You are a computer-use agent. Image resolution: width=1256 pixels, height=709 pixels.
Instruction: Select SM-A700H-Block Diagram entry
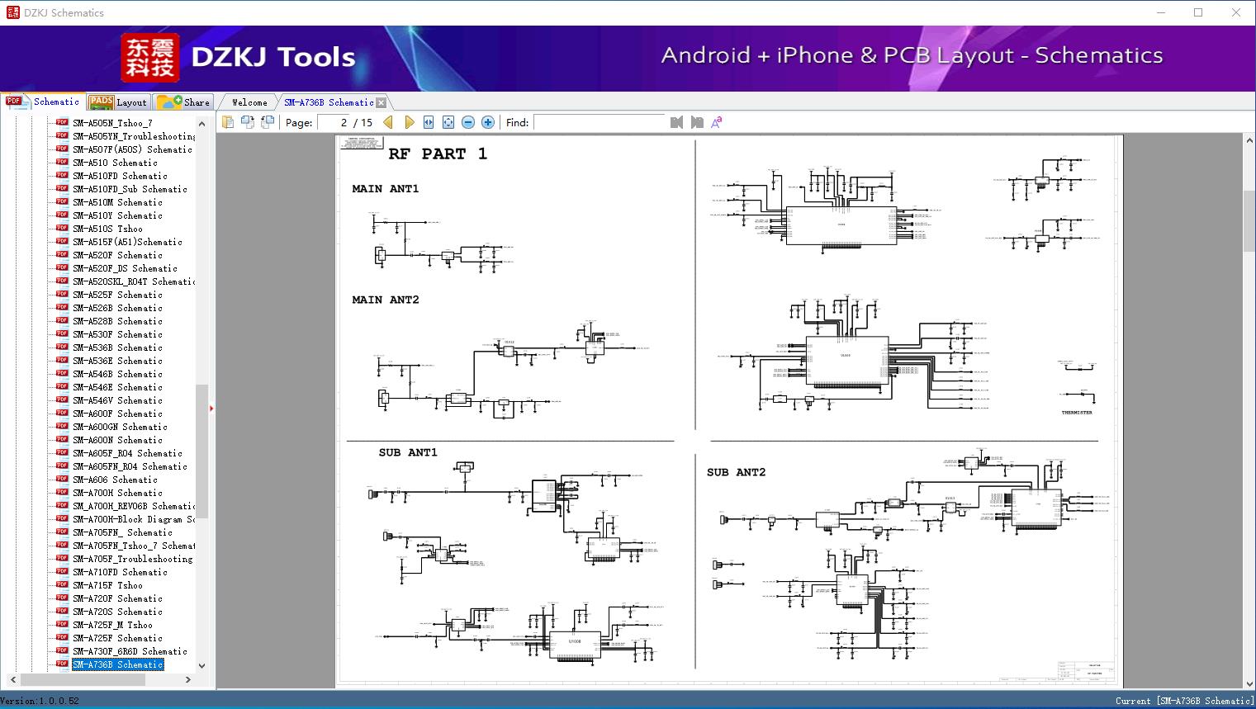tap(134, 519)
